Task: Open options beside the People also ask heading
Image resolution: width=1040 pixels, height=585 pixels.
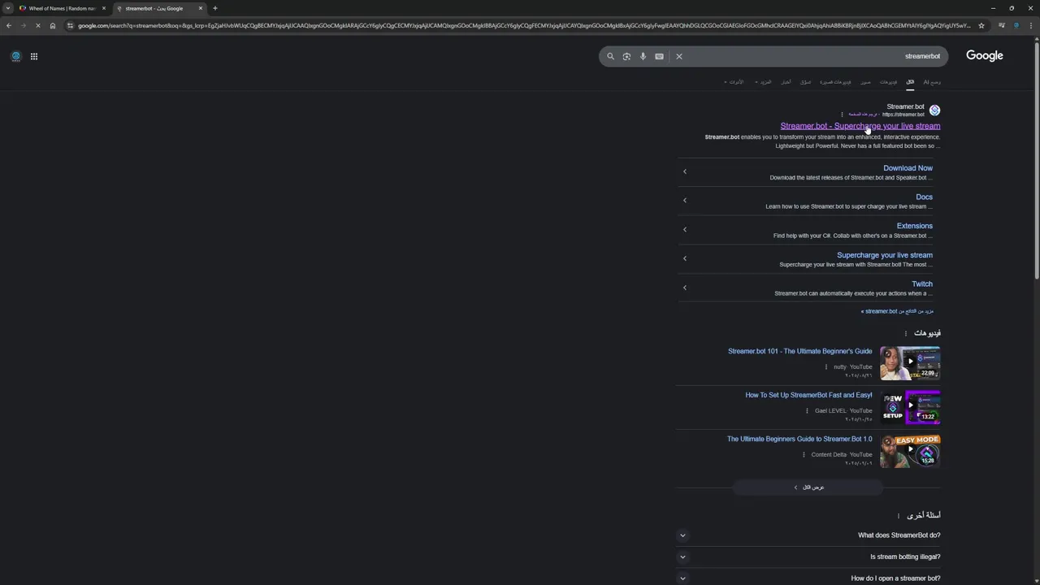Action: pyautogui.click(x=899, y=515)
